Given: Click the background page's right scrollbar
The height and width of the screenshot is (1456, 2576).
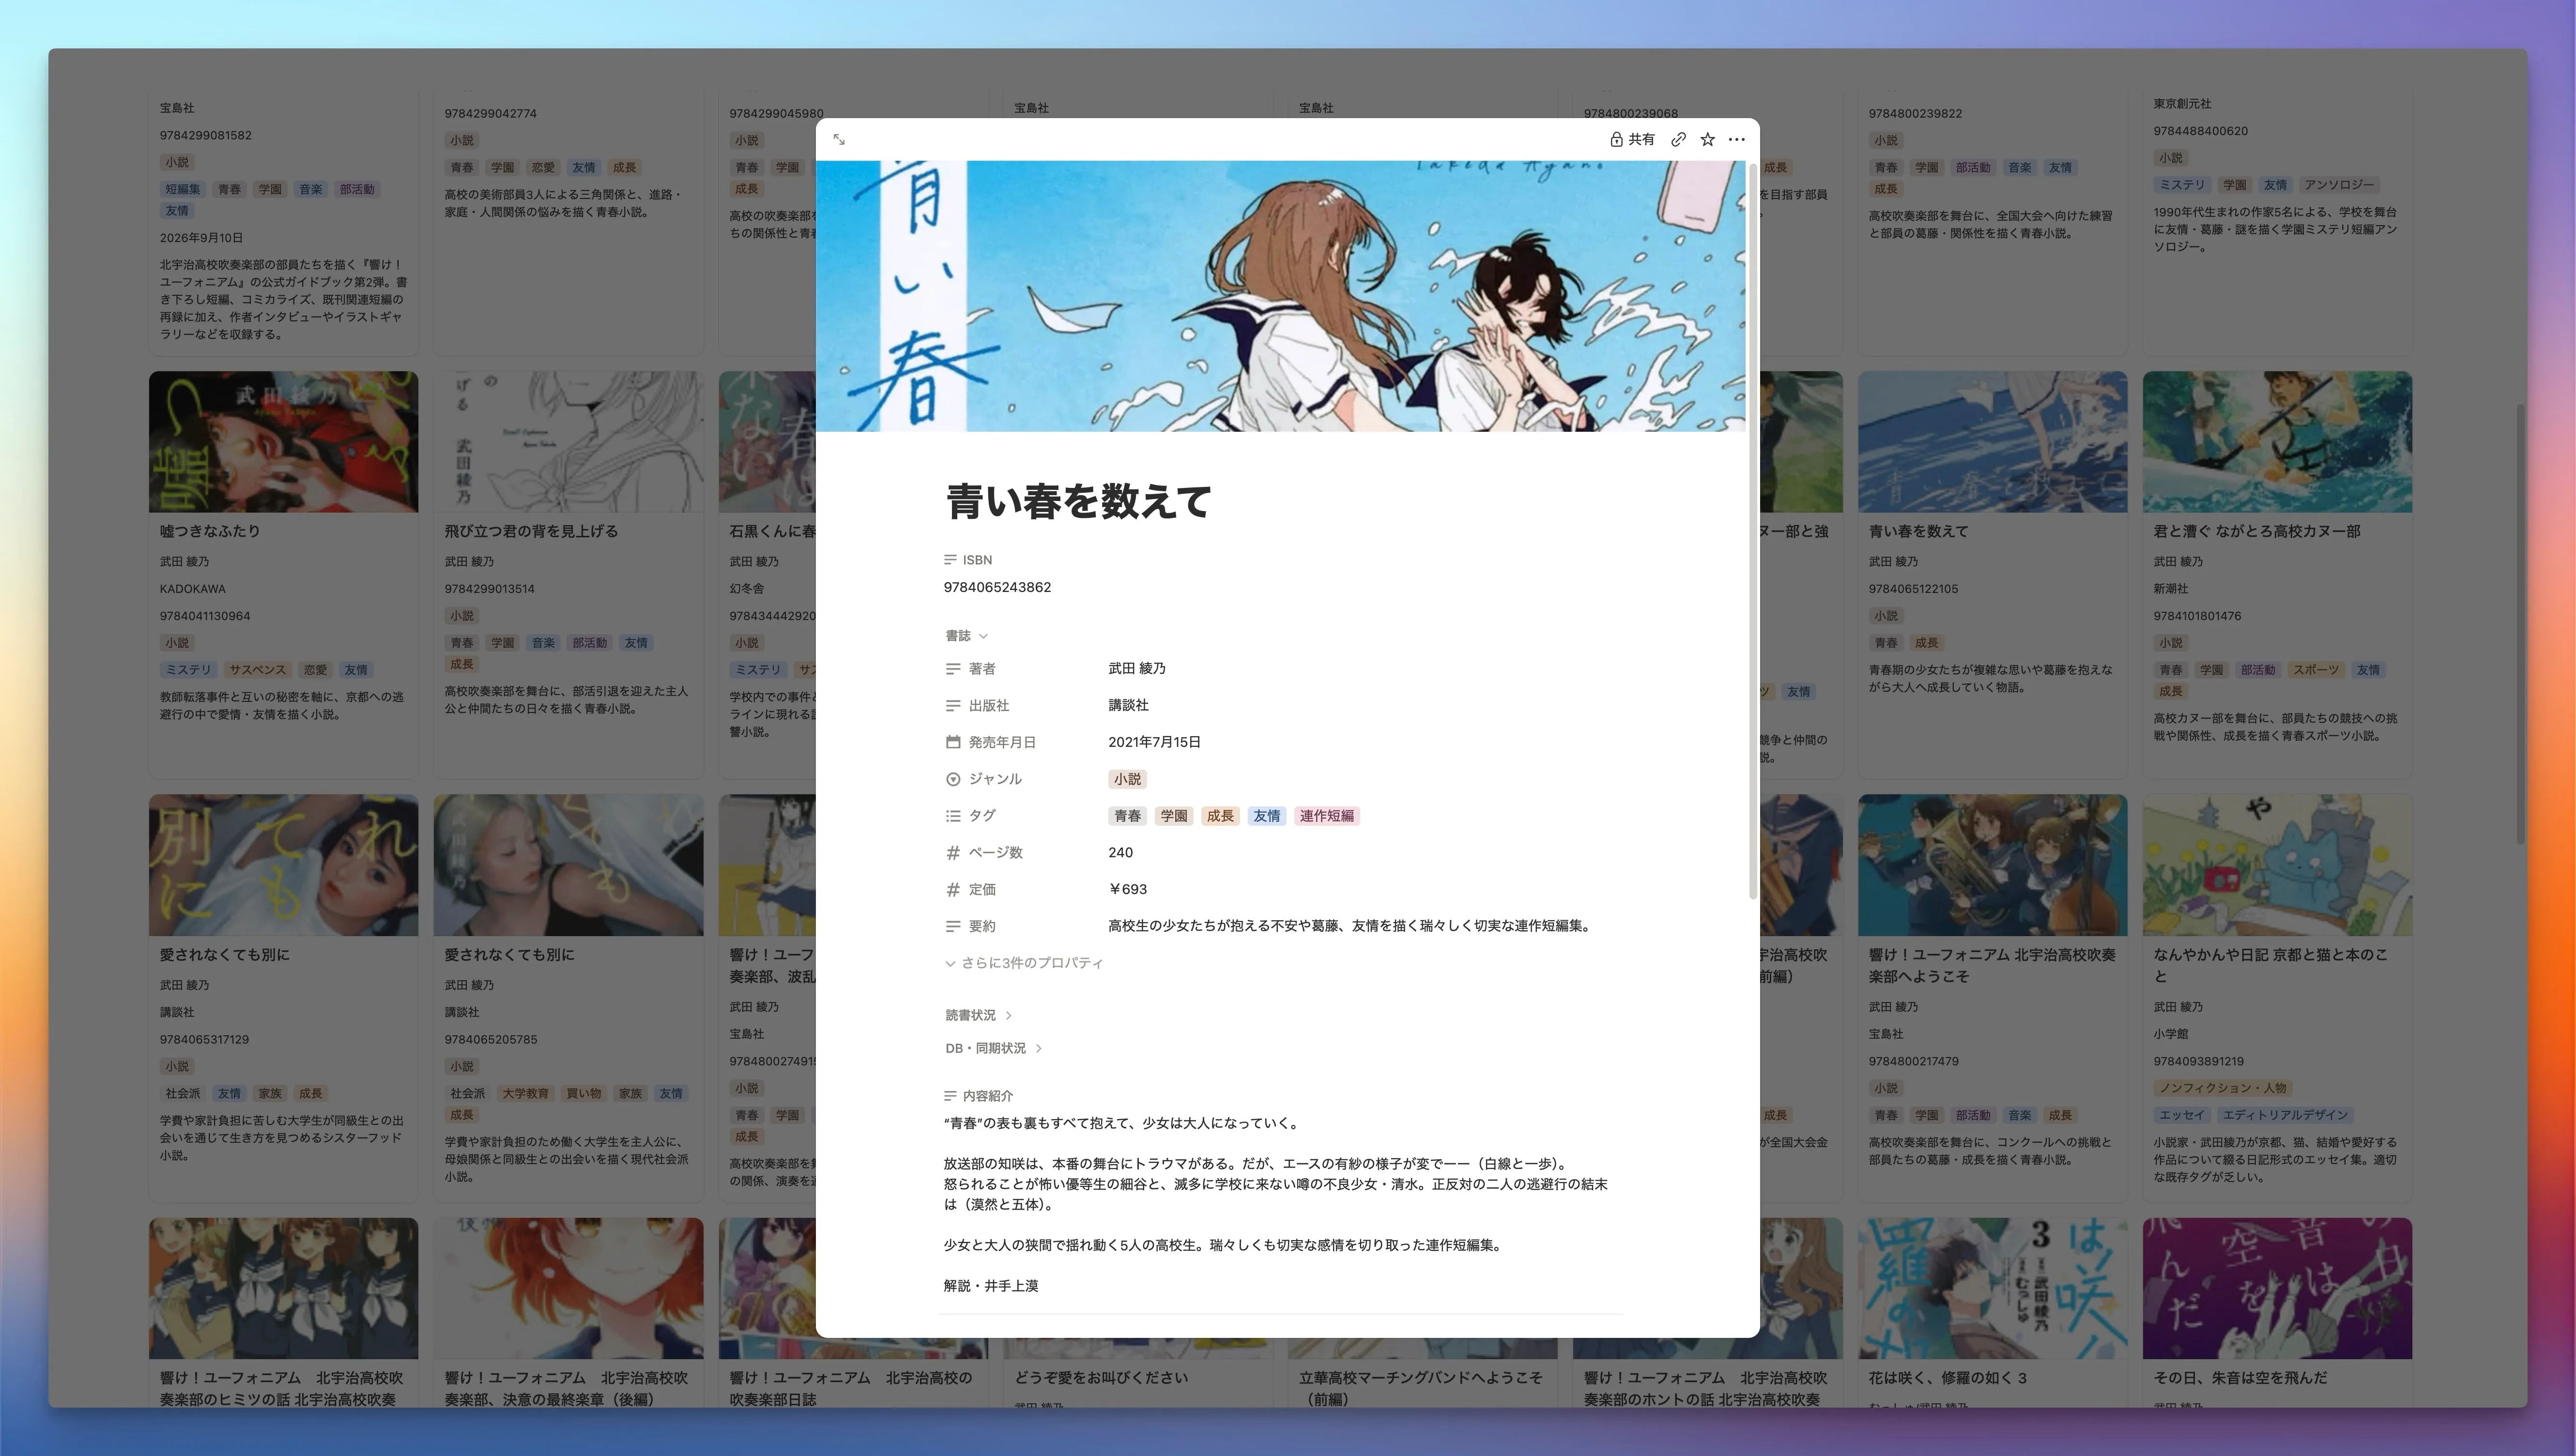Looking at the screenshot, I should 2520,625.
